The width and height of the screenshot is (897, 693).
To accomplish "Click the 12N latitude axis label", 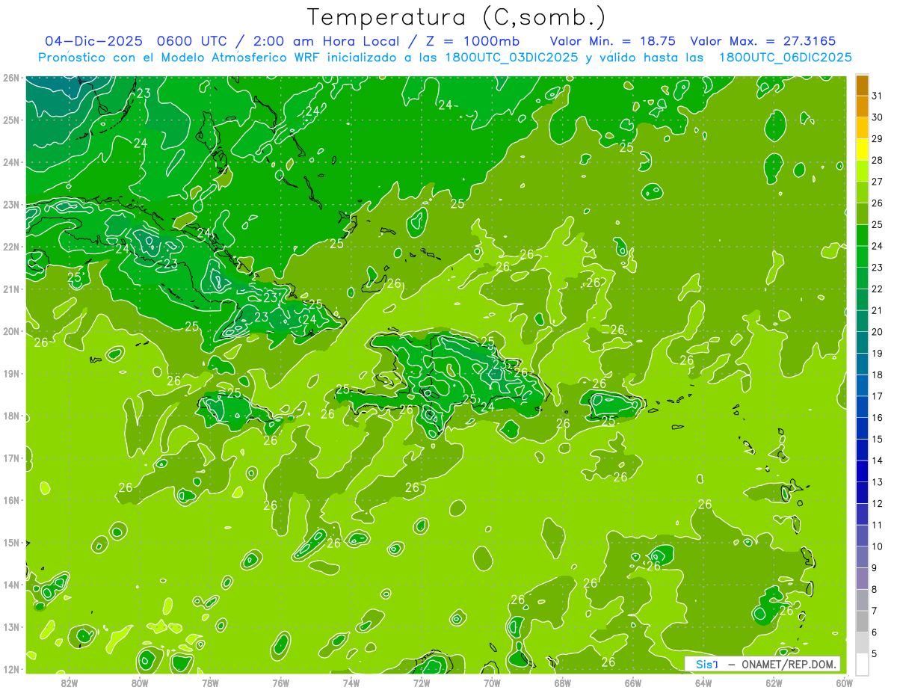I will pos(12,669).
